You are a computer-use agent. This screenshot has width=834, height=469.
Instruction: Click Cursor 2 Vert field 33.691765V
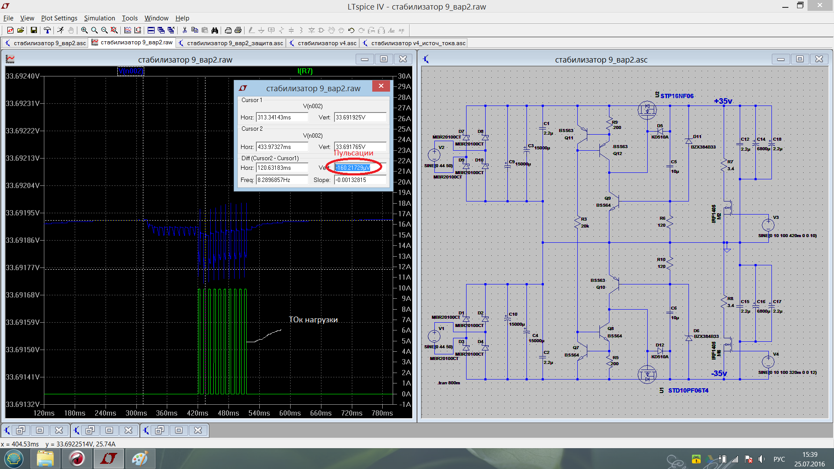pos(360,147)
